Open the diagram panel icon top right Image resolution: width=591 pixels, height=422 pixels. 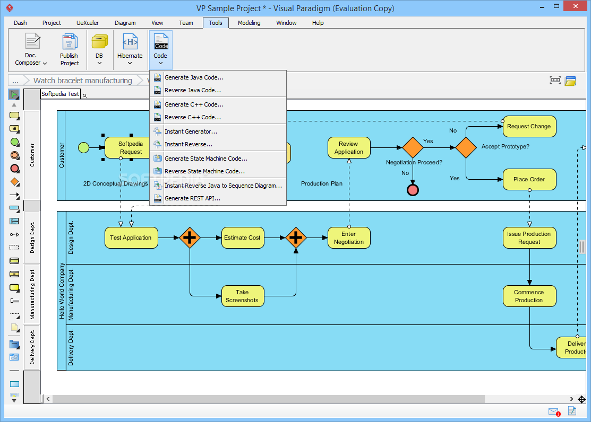click(570, 81)
